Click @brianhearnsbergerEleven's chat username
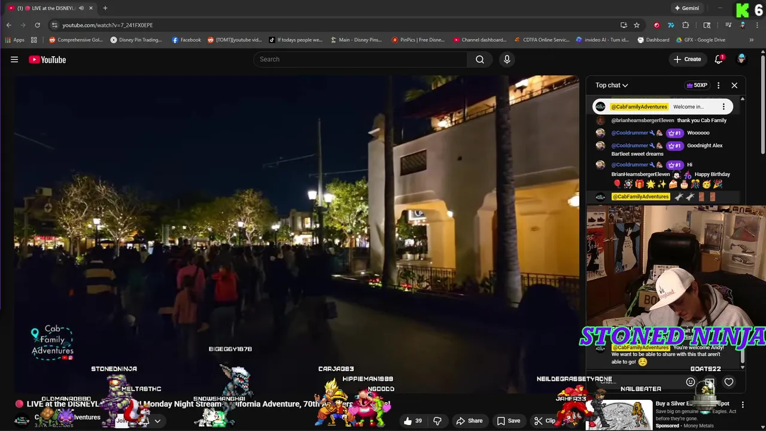766x431 pixels. pyautogui.click(x=643, y=120)
